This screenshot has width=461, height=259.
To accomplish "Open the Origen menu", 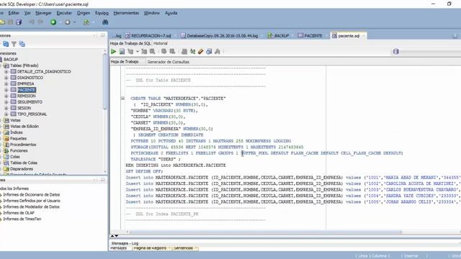I will pos(84,13).
